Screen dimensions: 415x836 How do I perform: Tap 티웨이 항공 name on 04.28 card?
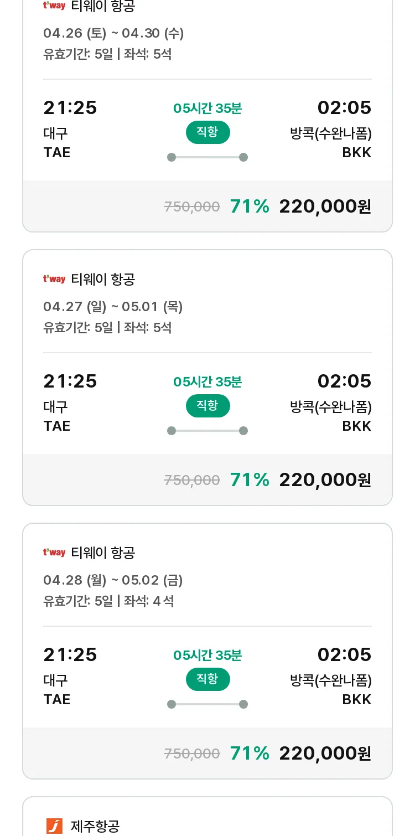pyautogui.click(x=103, y=553)
